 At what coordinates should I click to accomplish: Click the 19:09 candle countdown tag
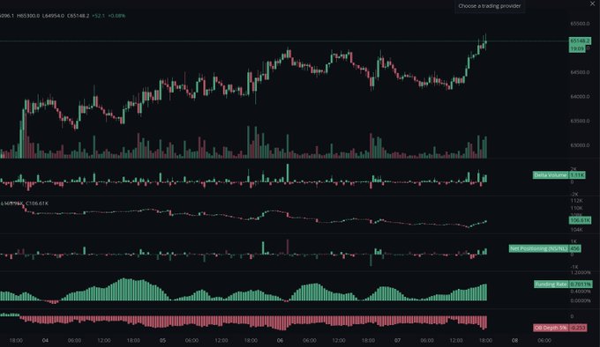577,48
